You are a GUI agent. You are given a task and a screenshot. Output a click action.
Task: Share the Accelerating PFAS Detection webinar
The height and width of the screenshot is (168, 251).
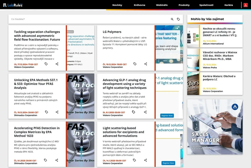click(x=57, y=160)
